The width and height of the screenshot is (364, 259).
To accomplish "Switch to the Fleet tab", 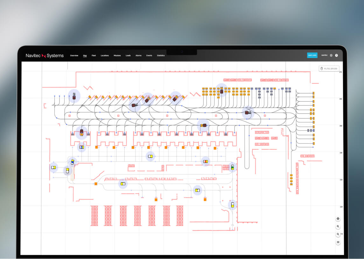I will coord(94,56).
